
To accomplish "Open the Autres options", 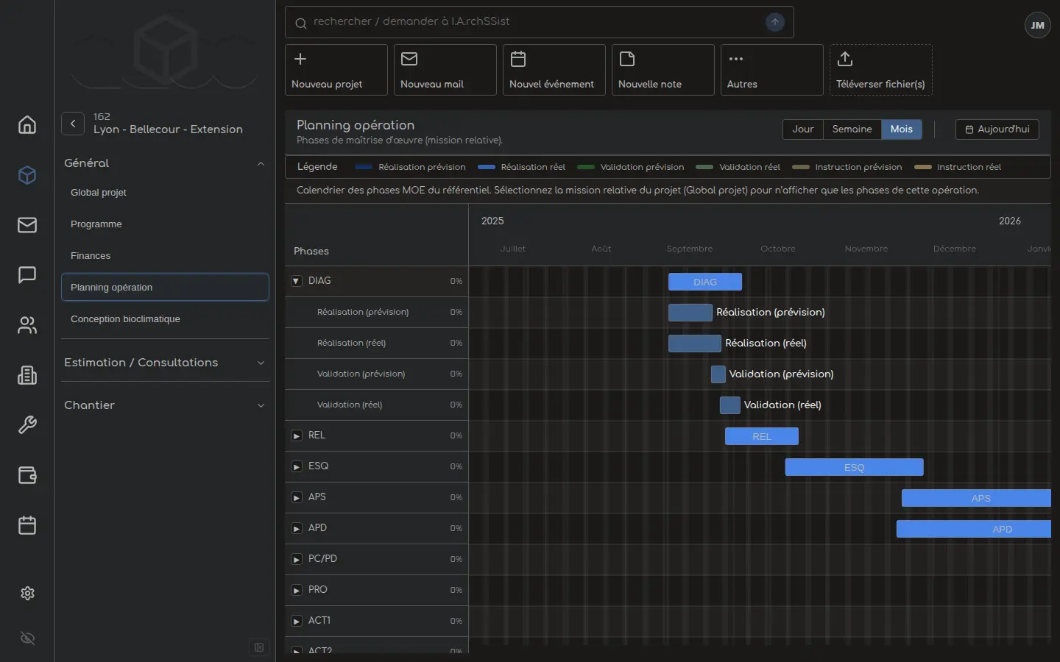I will (772, 70).
